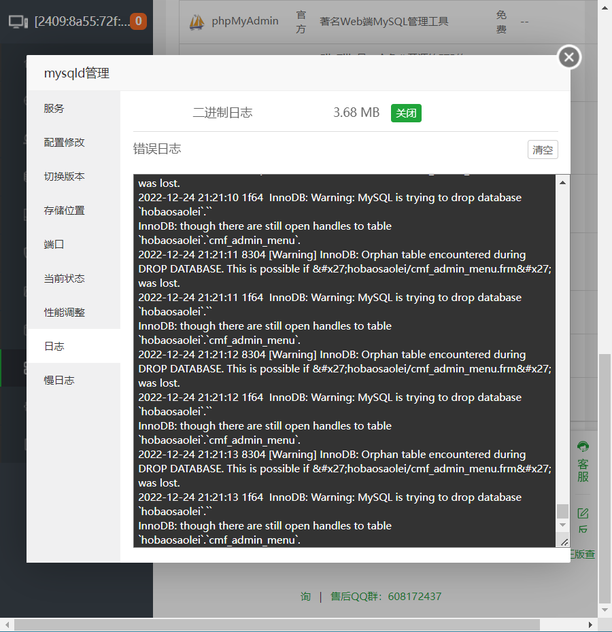Click the log textarea scrollbar thumb
Image resolution: width=612 pixels, height=632 pixels.
(562, 511)
